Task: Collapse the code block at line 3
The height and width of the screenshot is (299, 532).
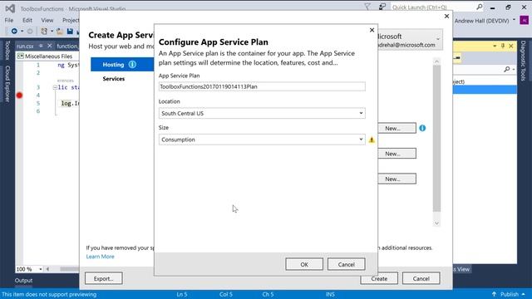Action: (x=55, y=87)
